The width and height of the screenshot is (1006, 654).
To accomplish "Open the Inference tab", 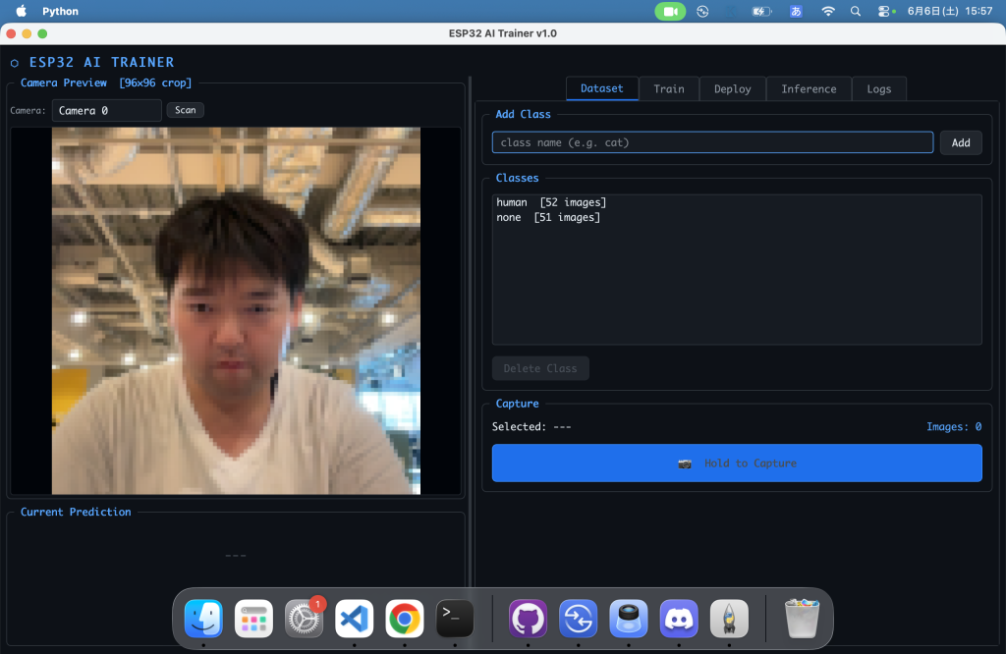I will (809, 88).
